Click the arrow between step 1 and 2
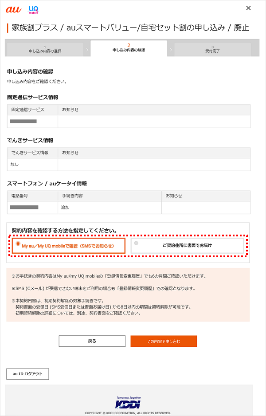 coord(87,50)
